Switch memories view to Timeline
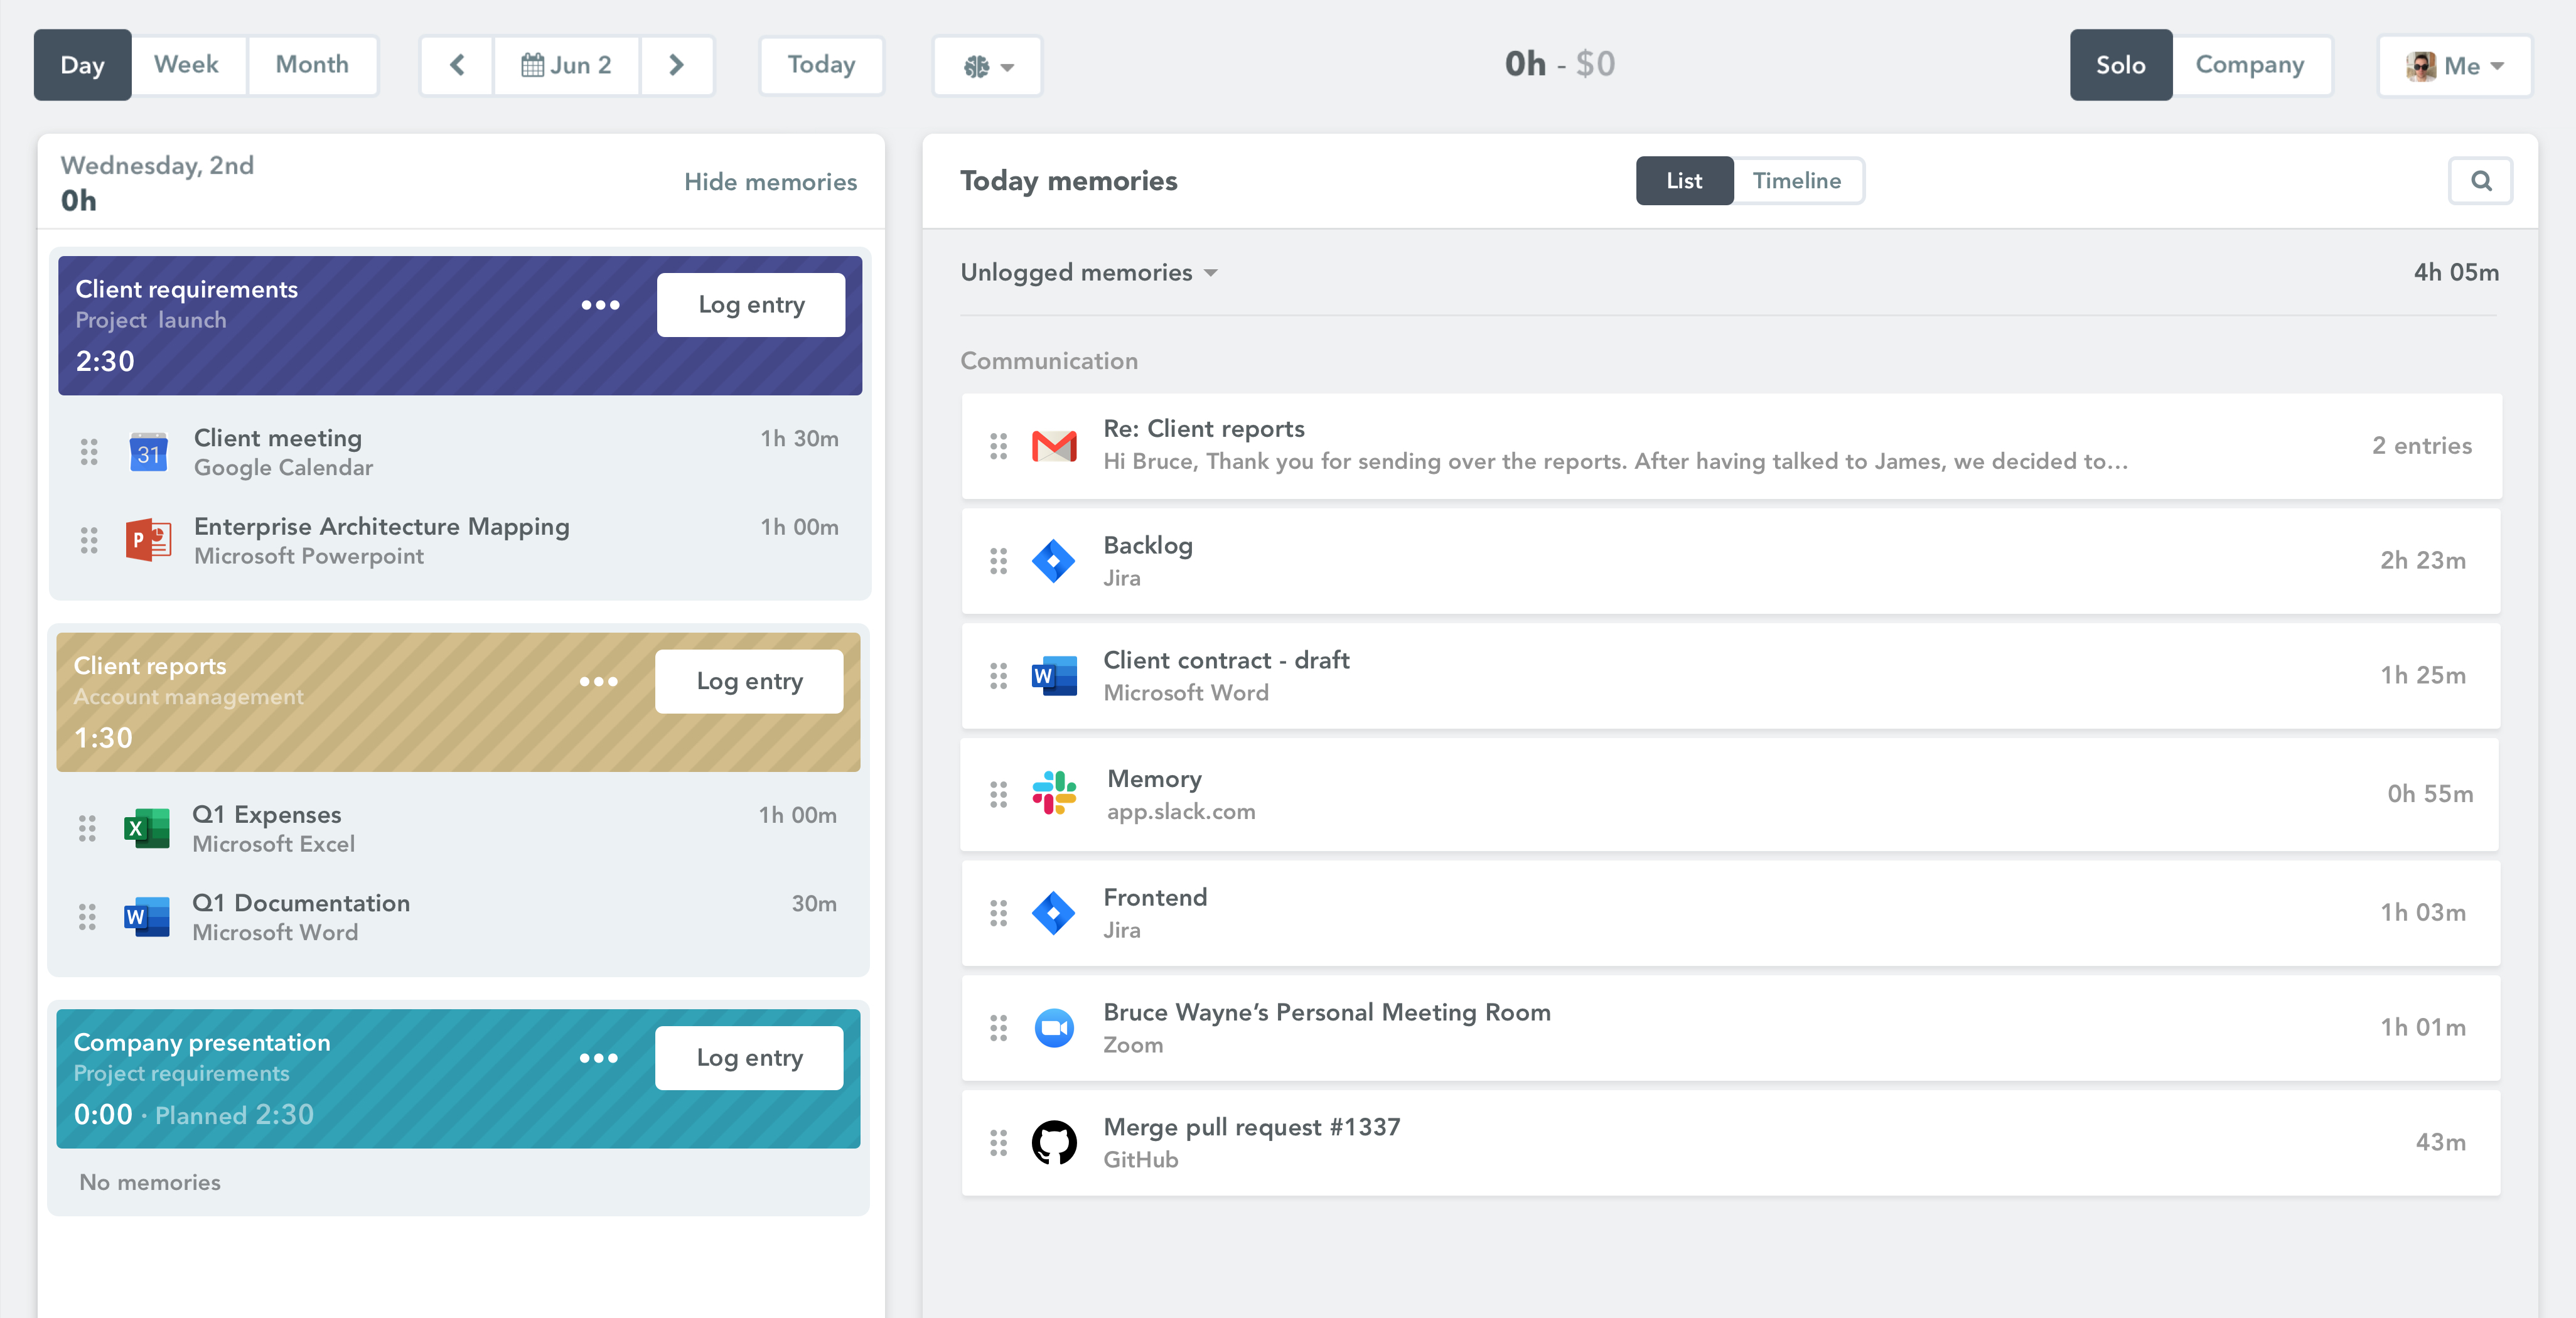This screenshot has height=1318, width=2576. coord(1796,181)
